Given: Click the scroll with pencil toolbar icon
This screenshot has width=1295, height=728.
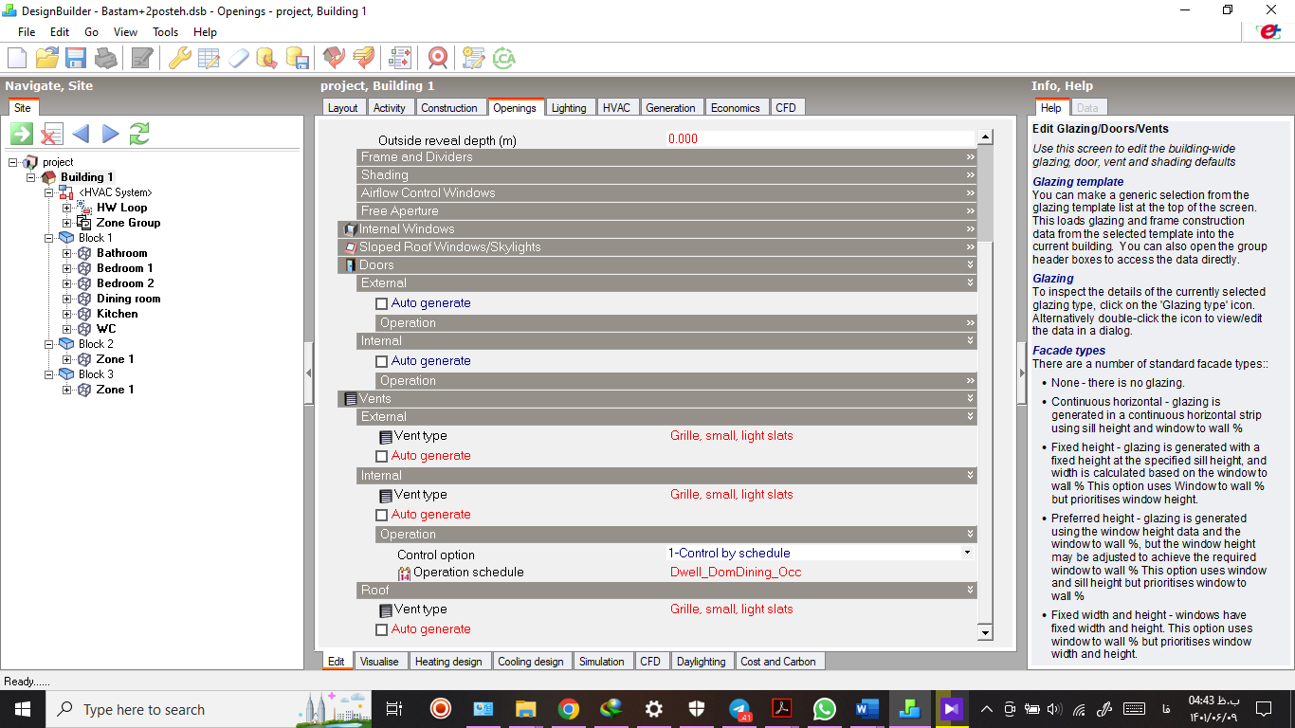Looking at the screenshot, I should pyautogui.click(x=473, y=58).
